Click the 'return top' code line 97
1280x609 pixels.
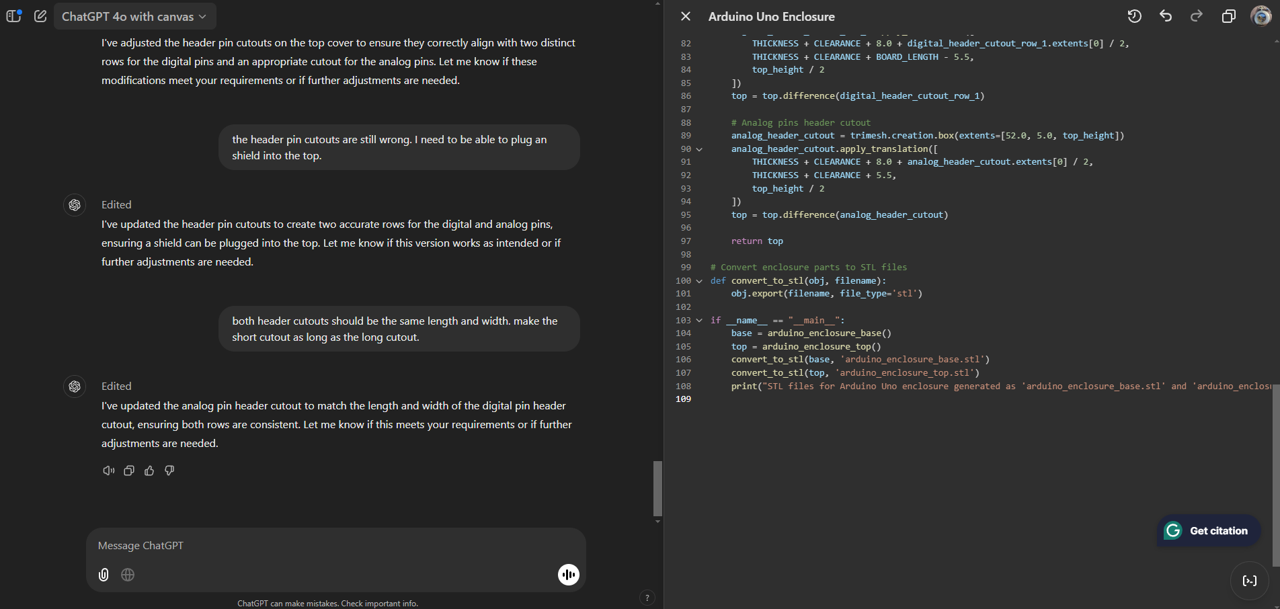pyautogui.click(x=757, y=241)
